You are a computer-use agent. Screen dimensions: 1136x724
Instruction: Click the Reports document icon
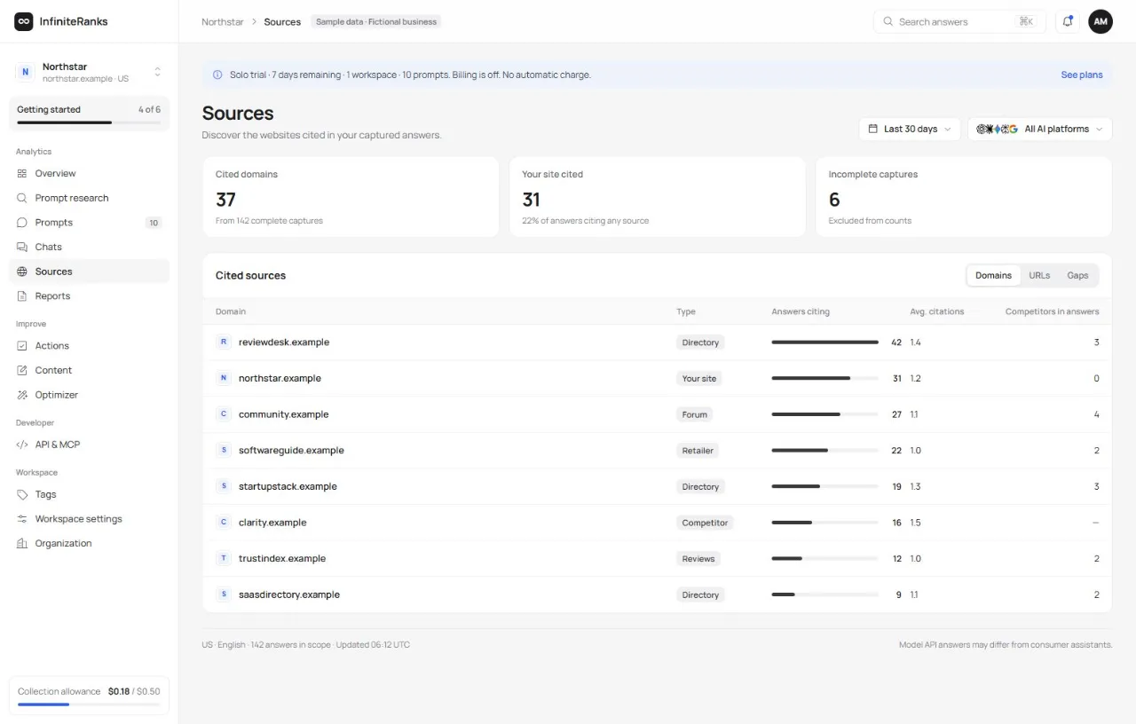tap(22, 296)
